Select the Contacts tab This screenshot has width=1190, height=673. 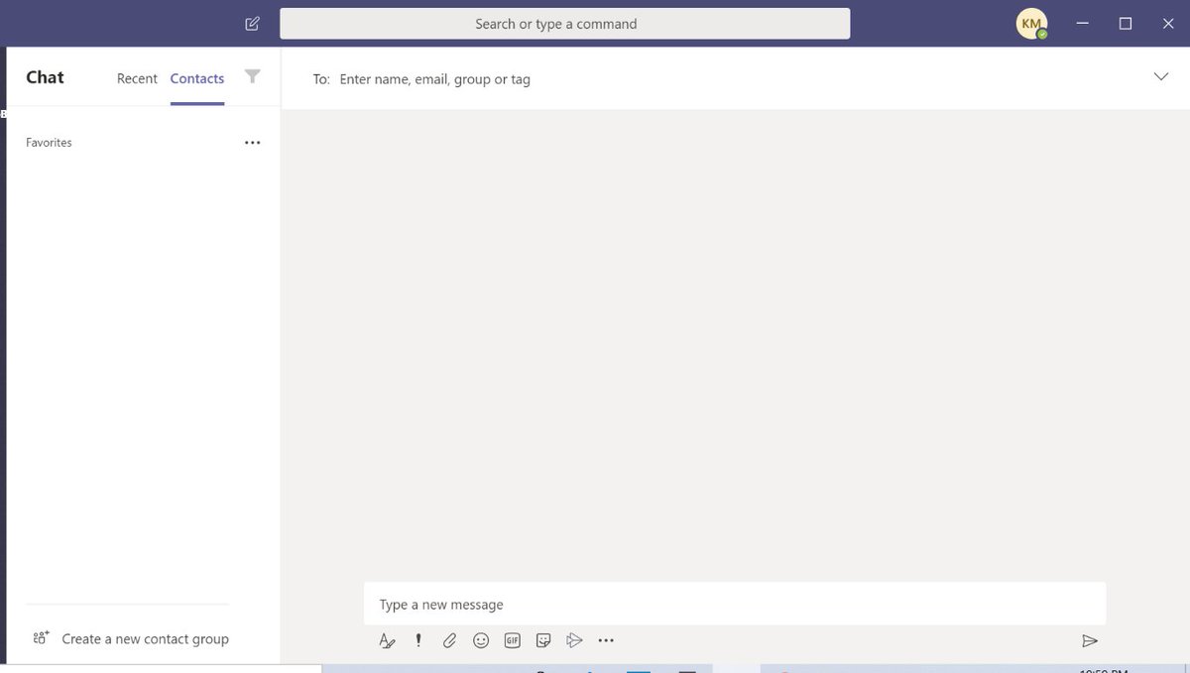[197, 78]
